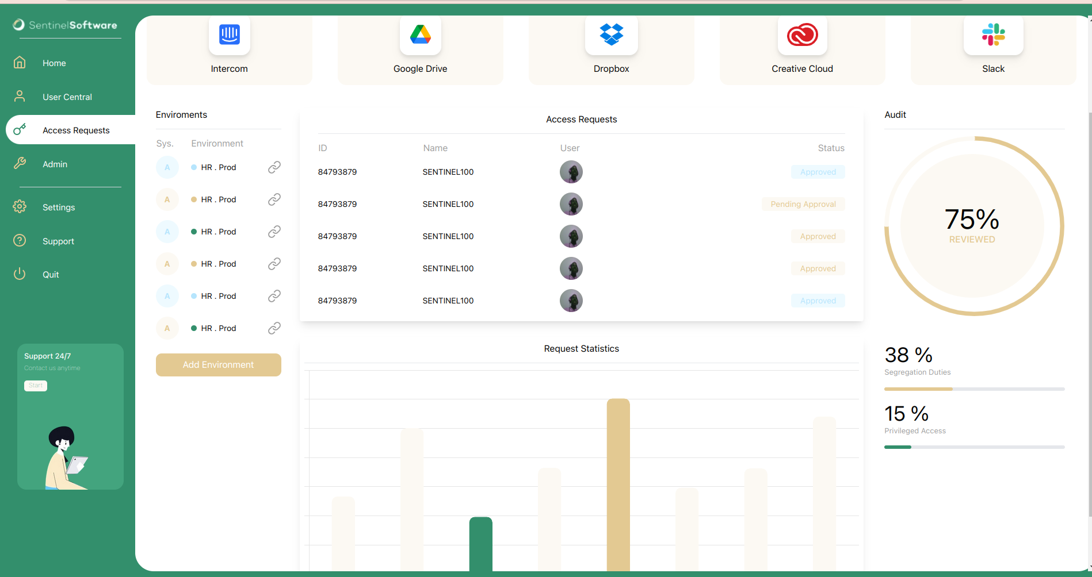Click the 75% Reviewed audit ring
This screenshot has height=577, width=1092.
click(x=974, y=226)
